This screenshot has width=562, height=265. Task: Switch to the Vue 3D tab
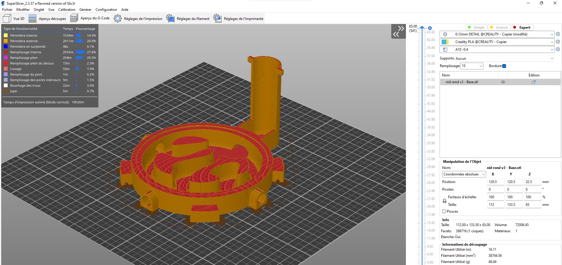click(x=14, y=18)
